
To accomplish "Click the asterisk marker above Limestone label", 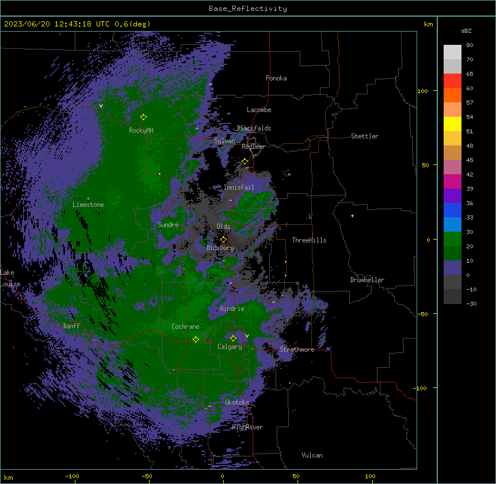I will tap(88, 199).
